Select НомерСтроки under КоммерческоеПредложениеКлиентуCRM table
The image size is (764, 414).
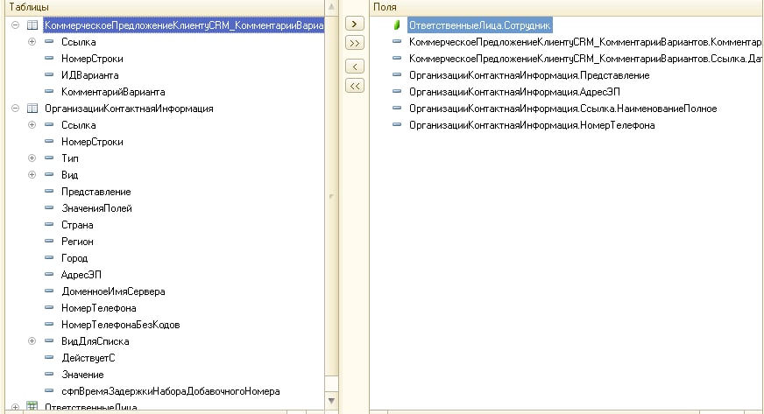point(92,59)
